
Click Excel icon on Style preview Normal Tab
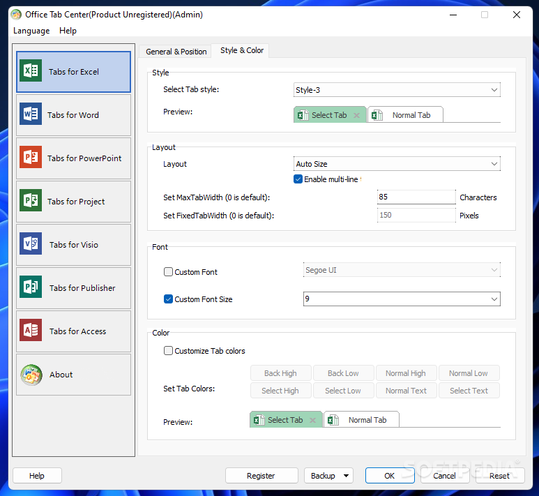377,115
